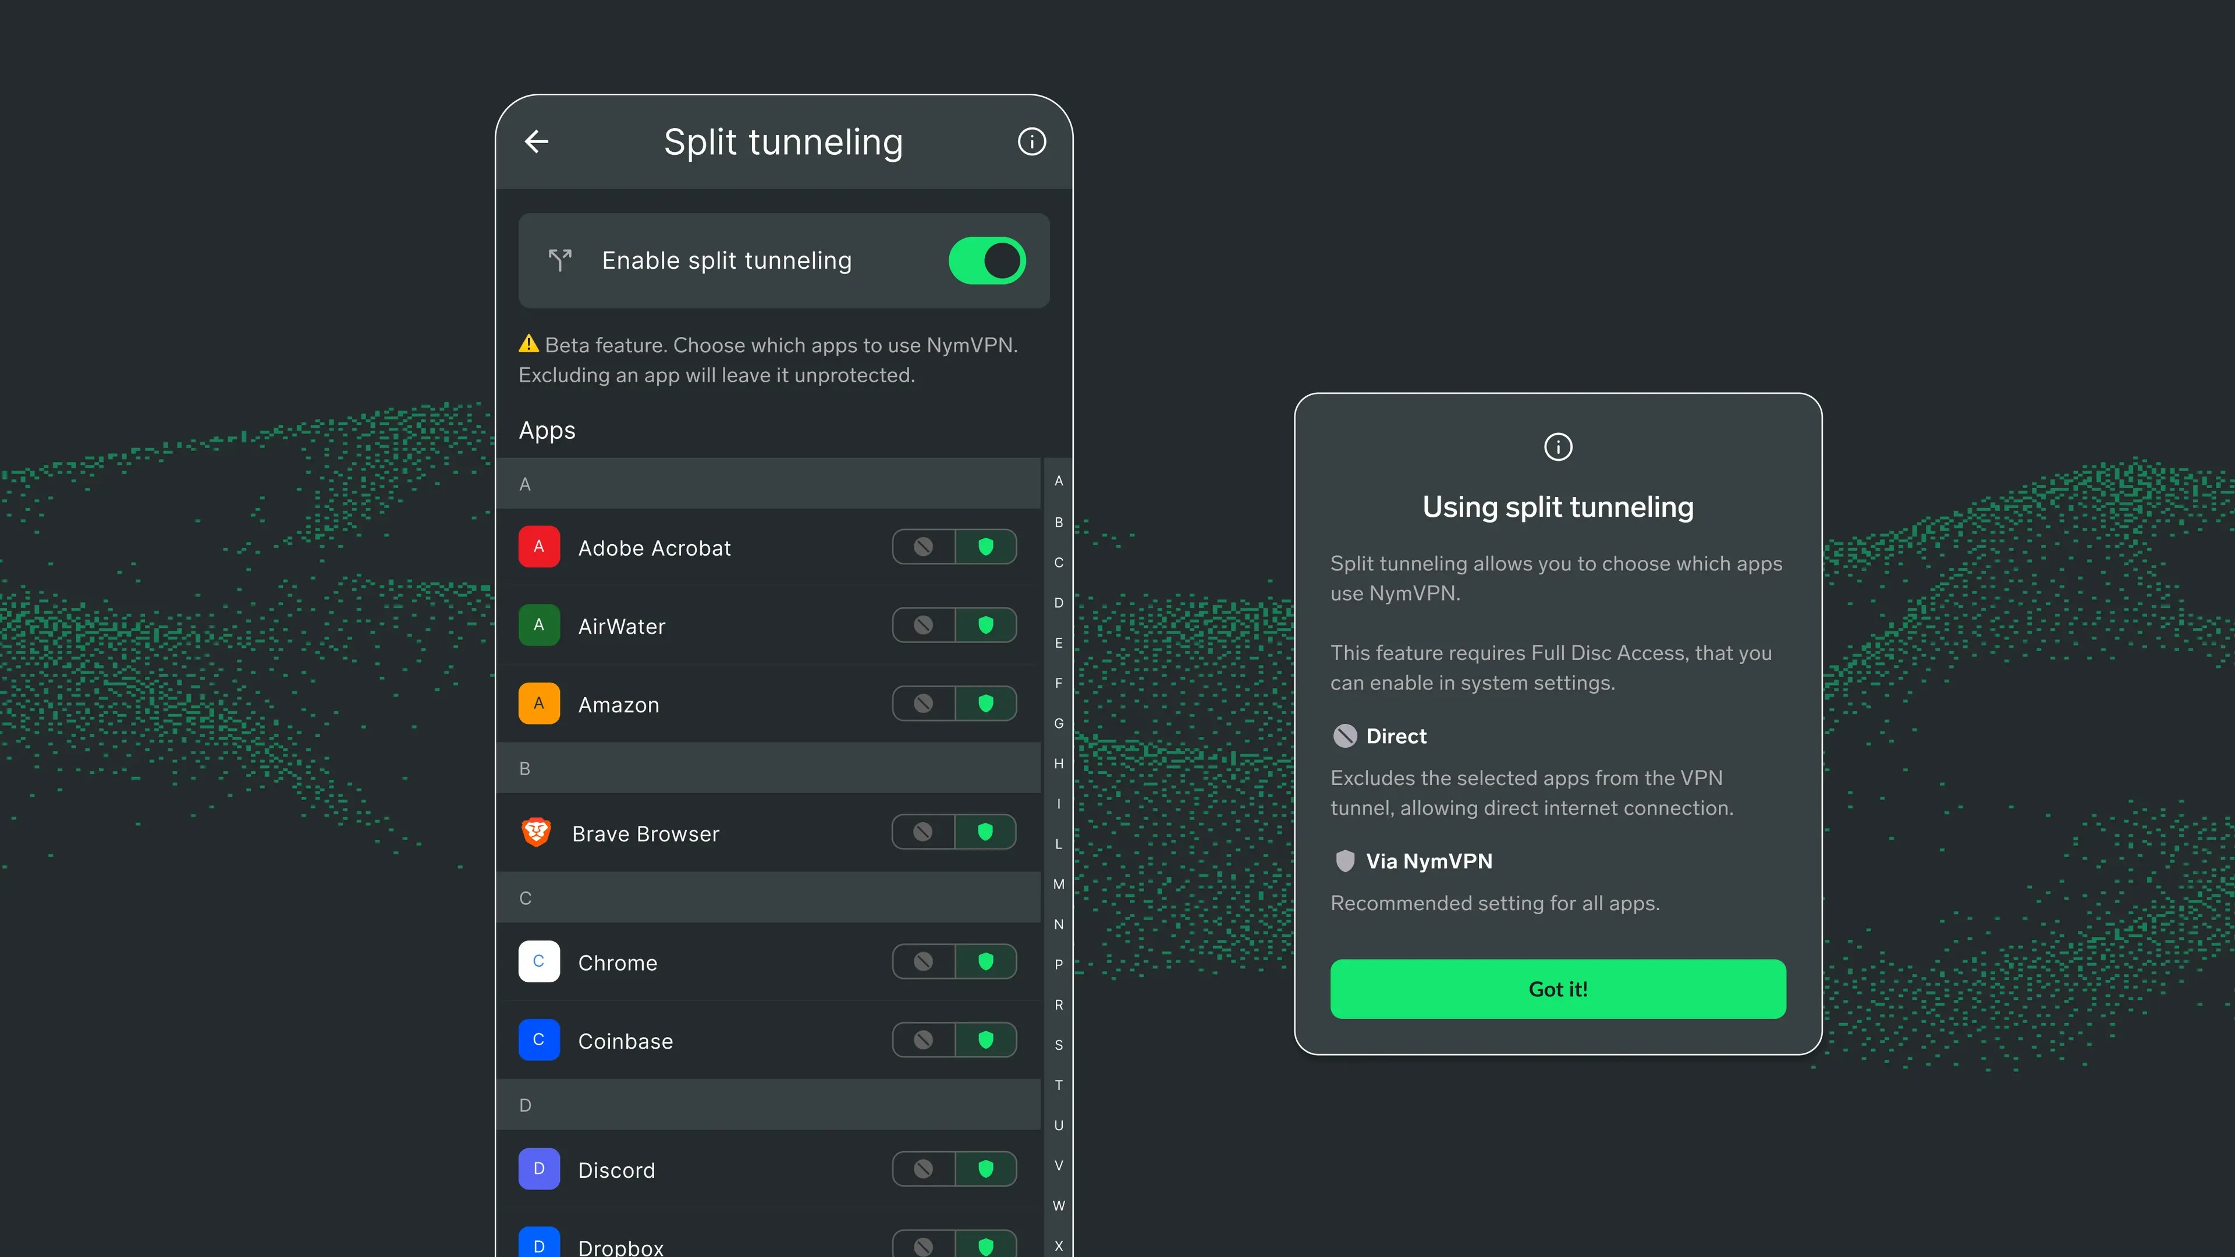Image resolution: width=2235 pixels, height=1257 pixels.
Task: Click the Chrome app icon
Action: [x=539, y=961]
